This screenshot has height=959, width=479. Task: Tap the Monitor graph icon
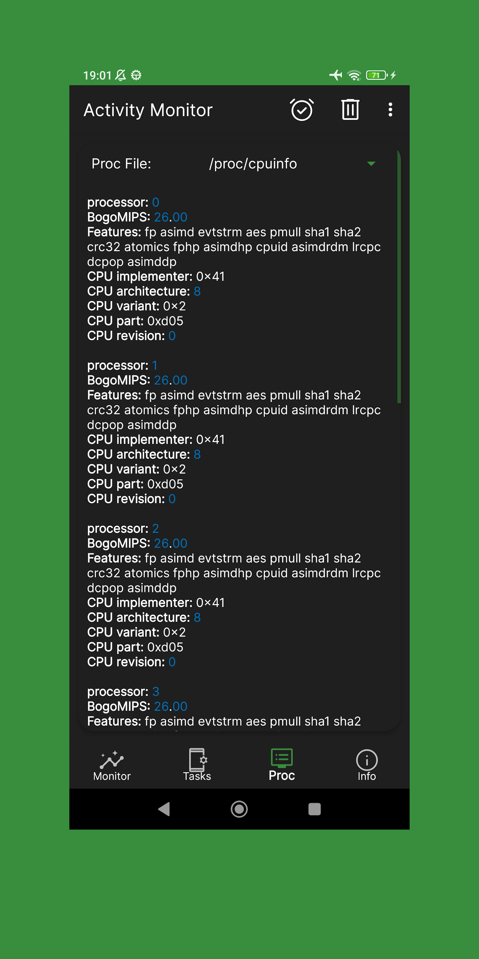[111, 760]
